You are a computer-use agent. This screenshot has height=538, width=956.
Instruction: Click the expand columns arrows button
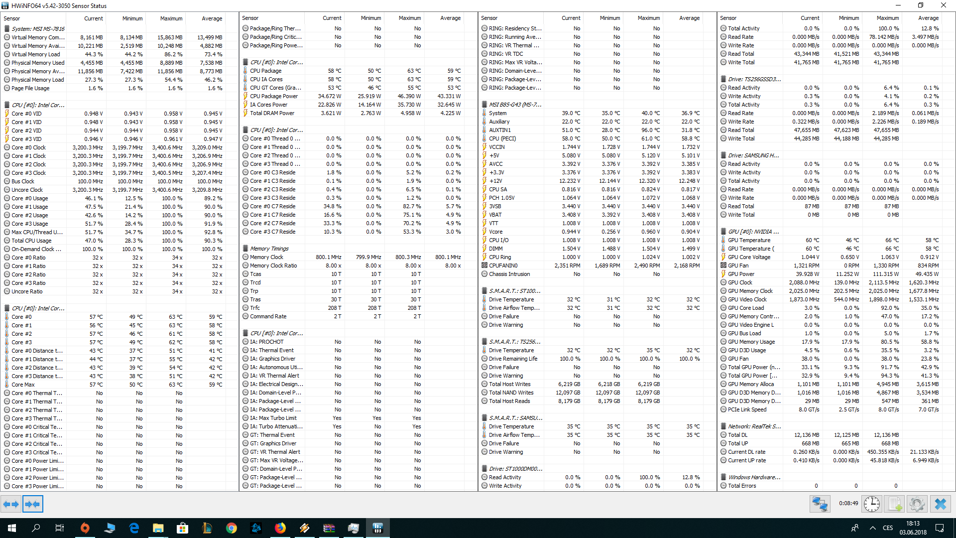point(11,504)
